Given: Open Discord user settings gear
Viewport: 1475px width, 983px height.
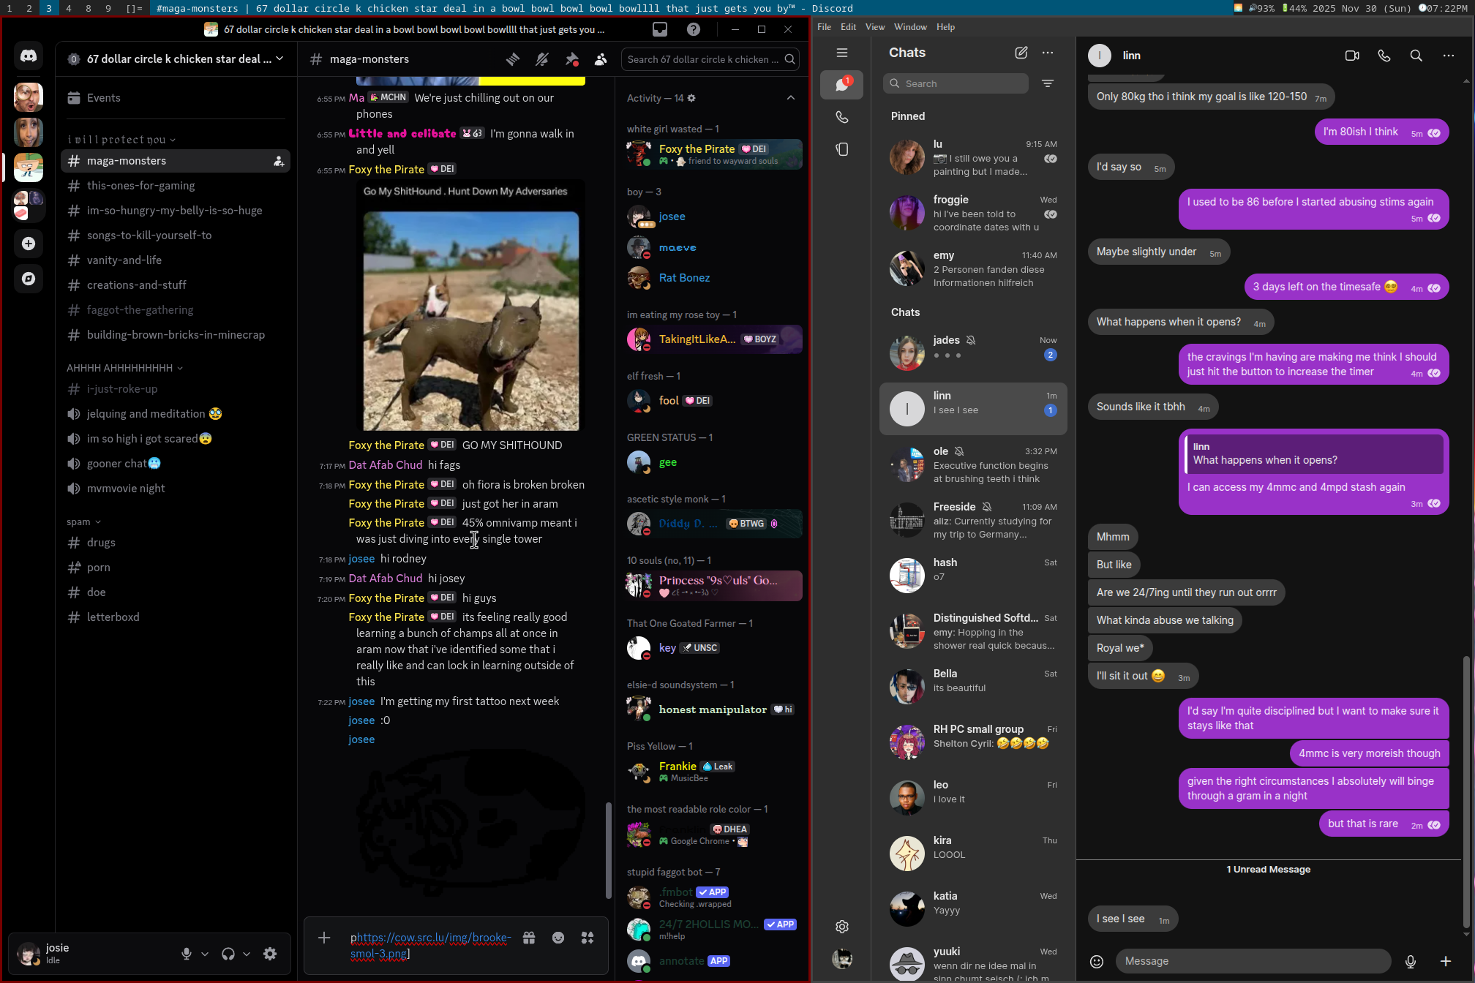Looking at the screenshot, I should 270,954.
